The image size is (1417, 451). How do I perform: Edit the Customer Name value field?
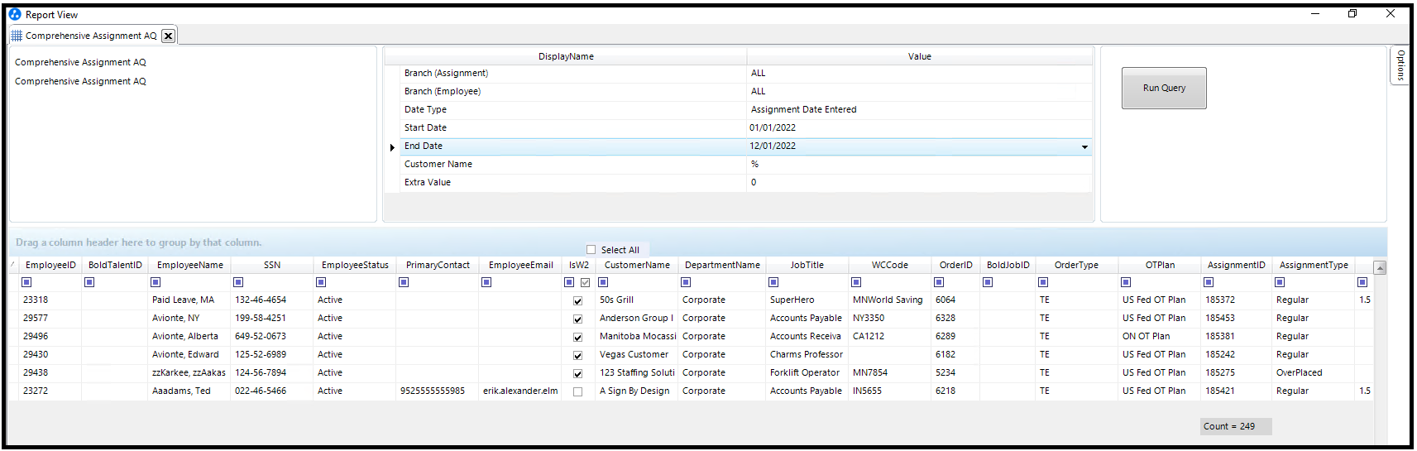coord(919,164)
